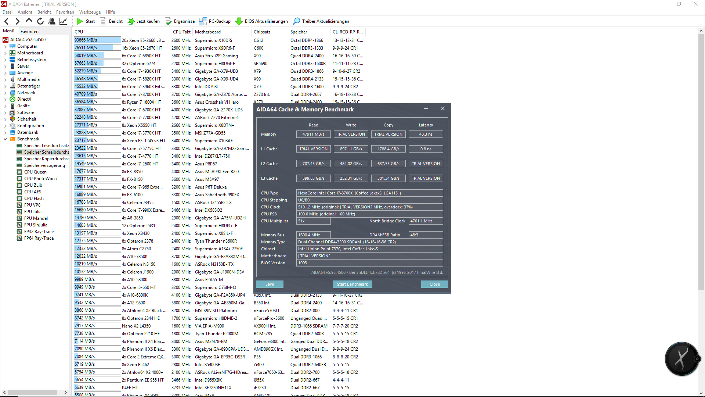
Task: Switch to the Favoriten tab
Action: [29, 32]
